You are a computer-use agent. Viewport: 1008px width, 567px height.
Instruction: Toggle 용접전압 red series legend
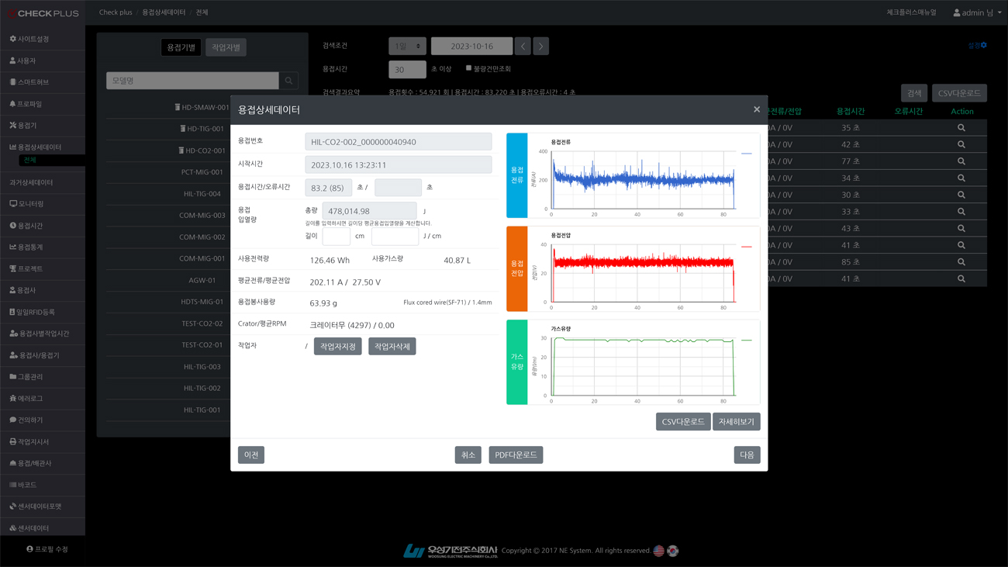click(x=746, y=247)
